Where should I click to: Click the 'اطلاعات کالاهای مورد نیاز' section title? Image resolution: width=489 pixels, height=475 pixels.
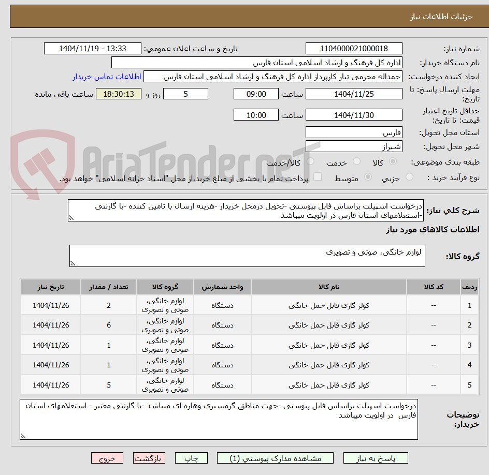(433, 230)
